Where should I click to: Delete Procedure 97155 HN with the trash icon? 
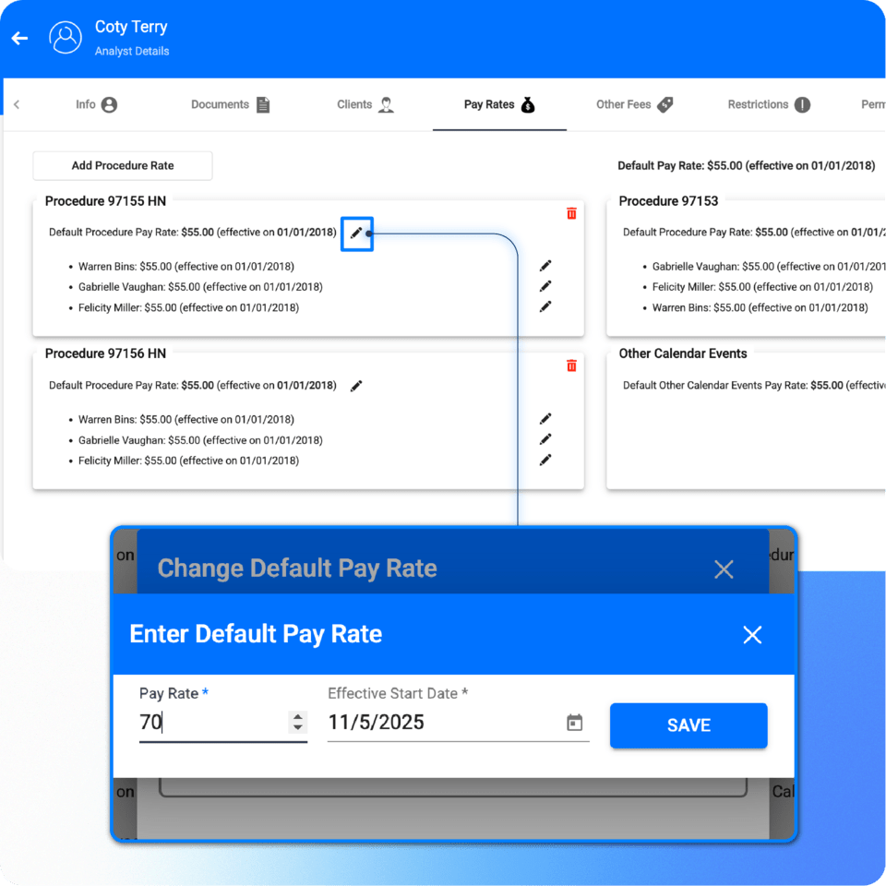coord(571,212)
